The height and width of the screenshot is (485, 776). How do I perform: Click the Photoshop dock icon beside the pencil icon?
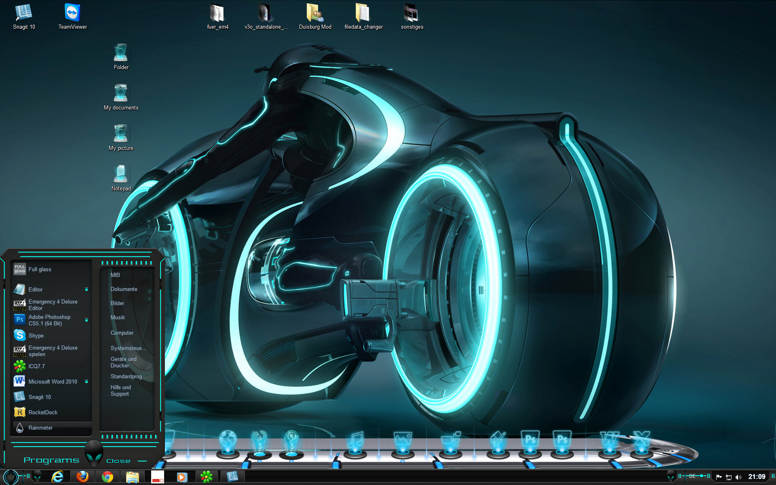tap(530, 444)
